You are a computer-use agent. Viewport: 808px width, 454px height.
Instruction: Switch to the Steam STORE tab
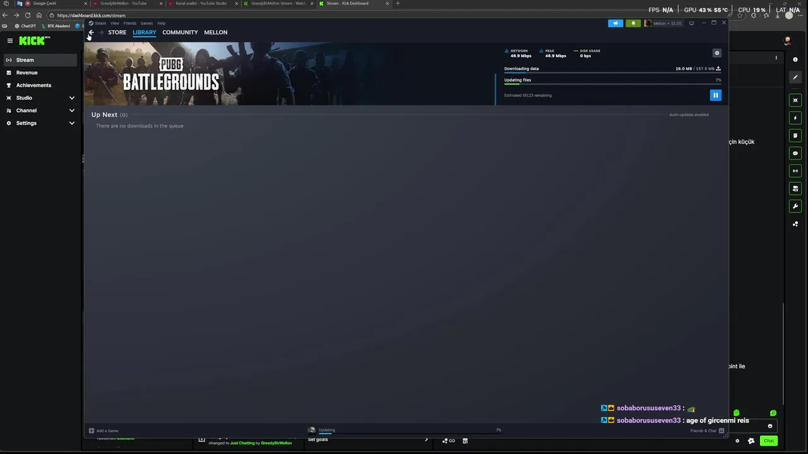(117, 32)
